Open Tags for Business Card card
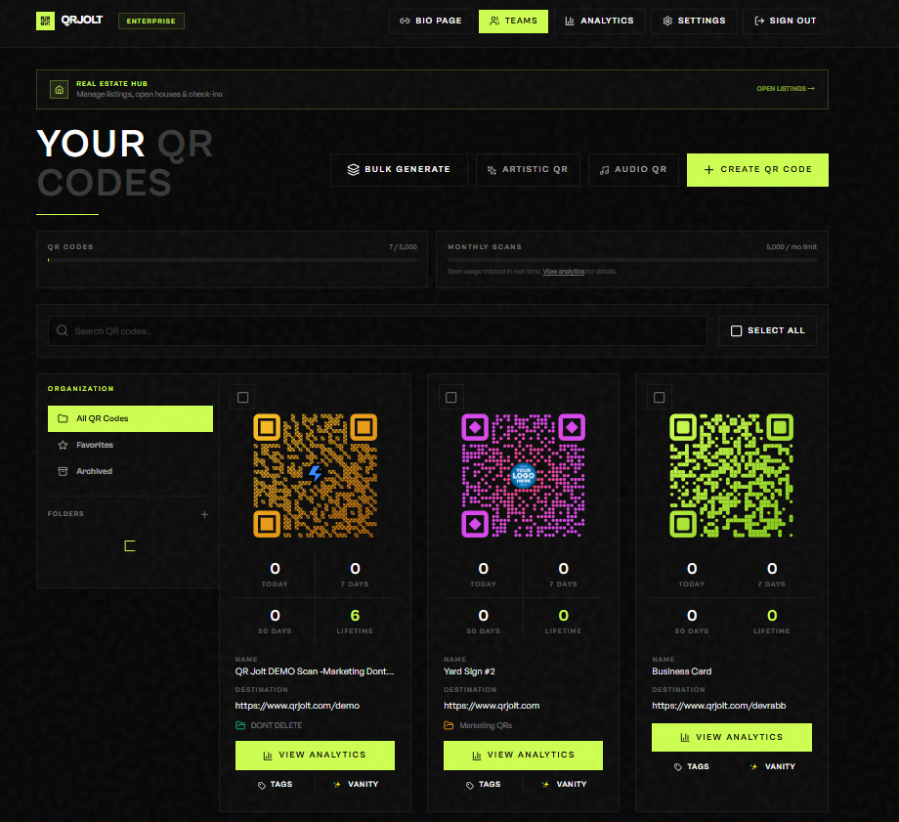The height and width of the screenshot is (822, 899). coord(692,767)
